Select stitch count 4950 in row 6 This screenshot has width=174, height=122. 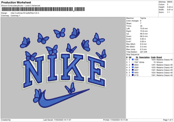136,73
